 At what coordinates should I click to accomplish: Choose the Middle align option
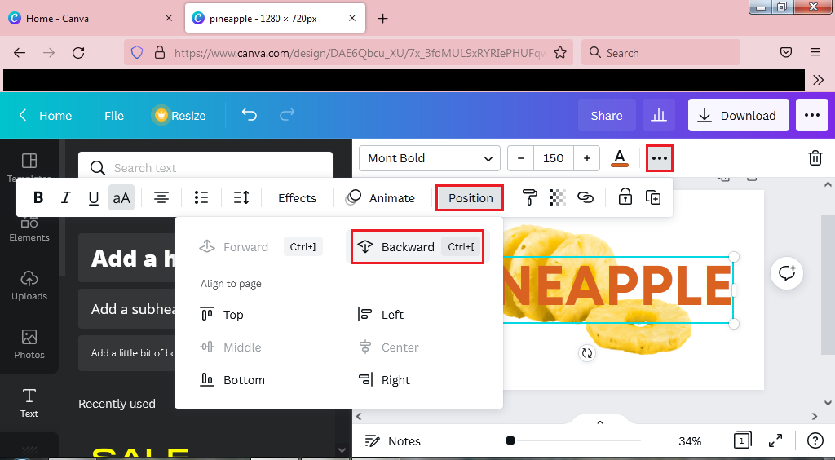coord(231,347)
